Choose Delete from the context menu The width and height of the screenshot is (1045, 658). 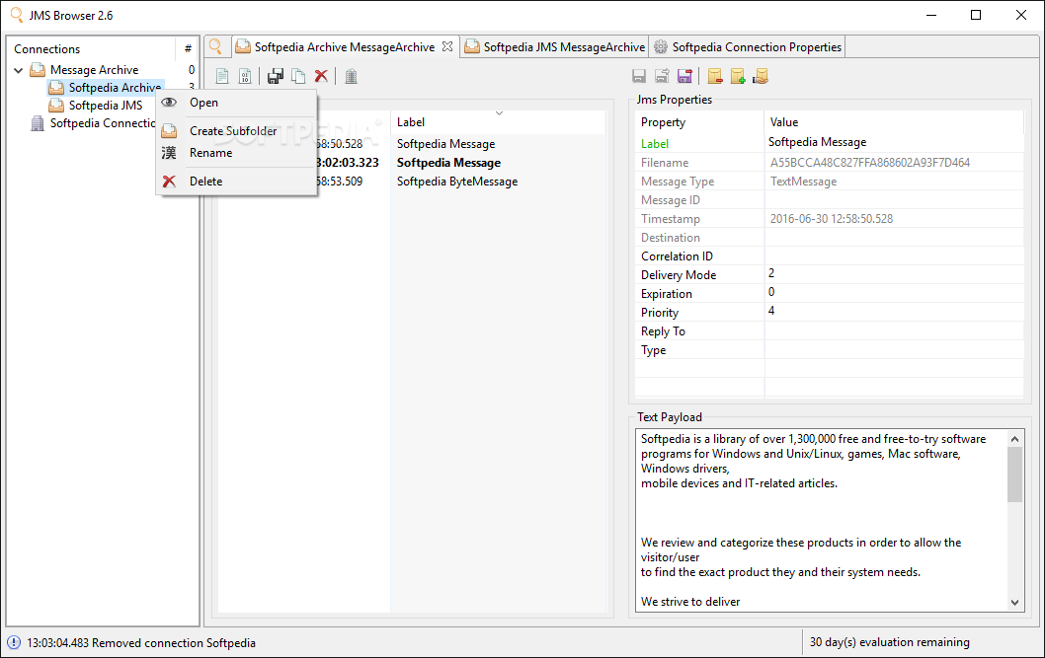236,181
